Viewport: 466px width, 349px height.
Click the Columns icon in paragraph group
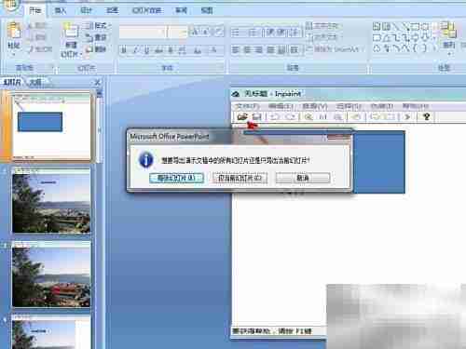[294, 50]
